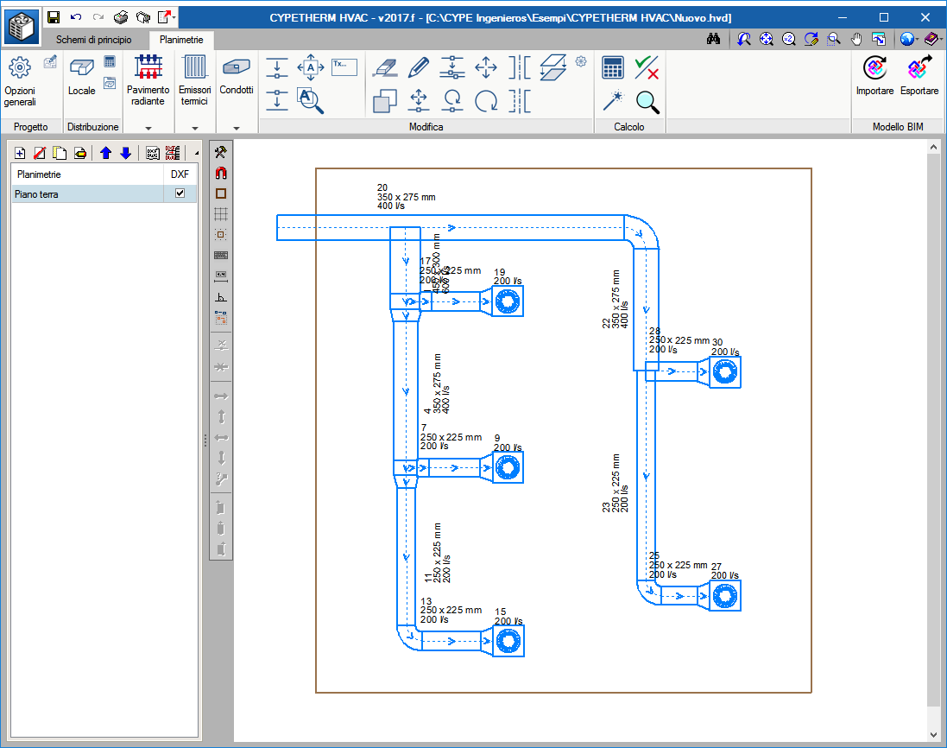Click the vertical scrollbar down arrow

pos(933,735)
